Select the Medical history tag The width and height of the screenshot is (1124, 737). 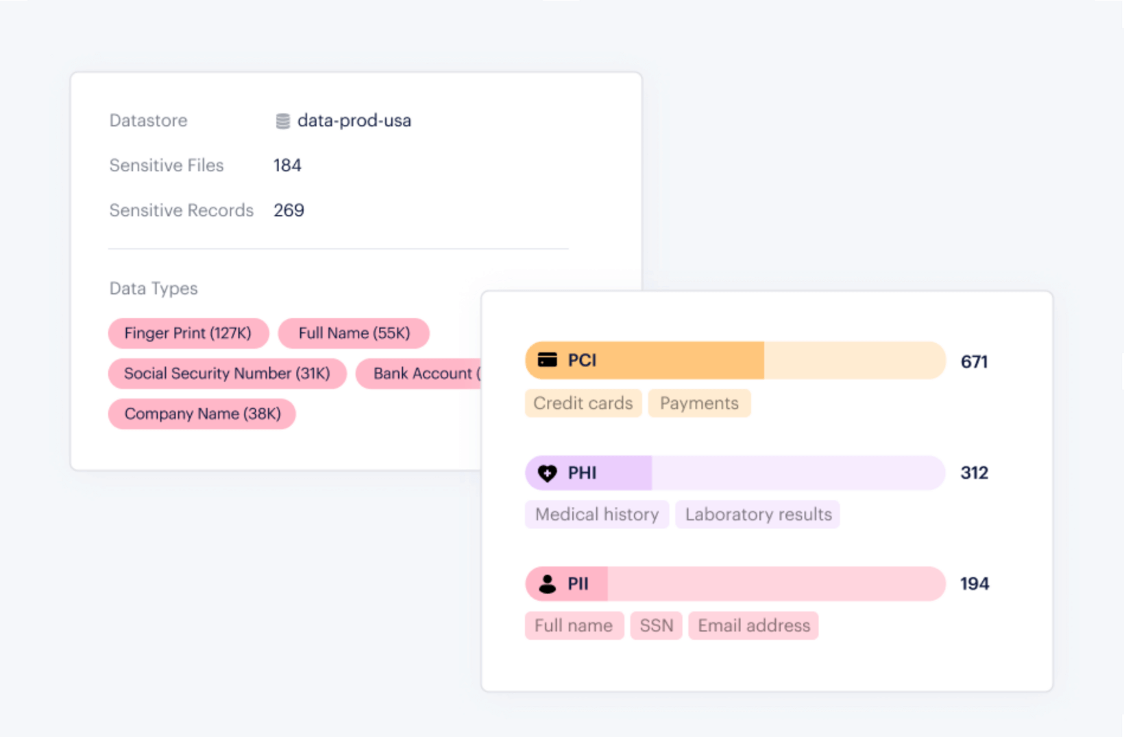596,515
